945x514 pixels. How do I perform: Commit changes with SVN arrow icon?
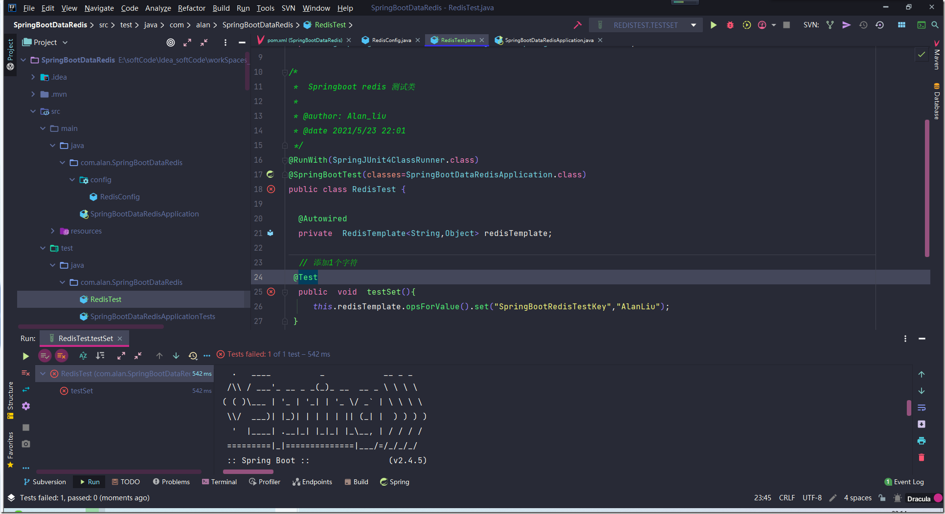click(846, 25)
